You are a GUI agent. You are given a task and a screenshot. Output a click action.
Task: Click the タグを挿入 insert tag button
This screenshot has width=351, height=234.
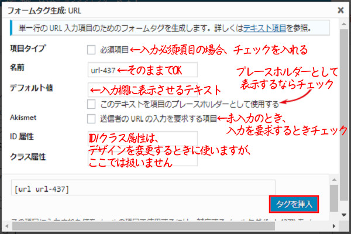coord(294,204)
